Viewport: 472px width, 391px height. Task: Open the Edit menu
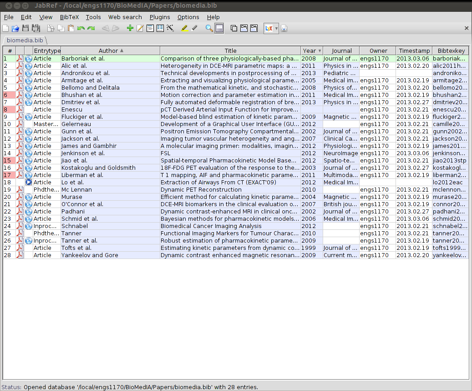[26, 17]
